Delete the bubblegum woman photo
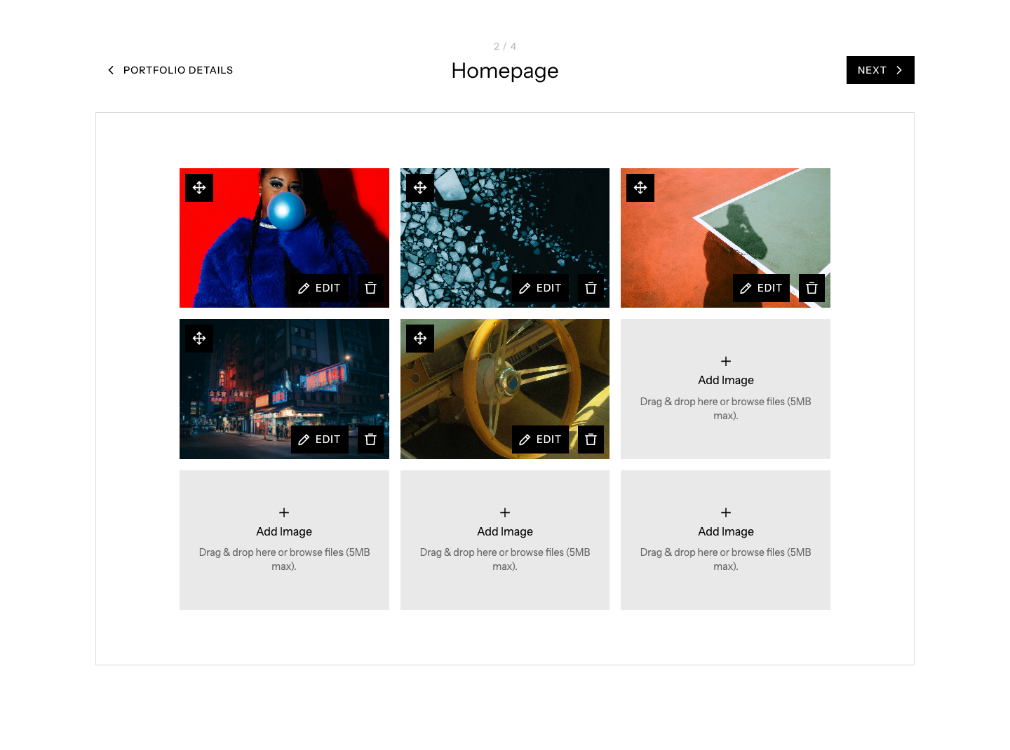This screenshot has width=1010, height=750. pyautogui.click(x=370, y=288)
